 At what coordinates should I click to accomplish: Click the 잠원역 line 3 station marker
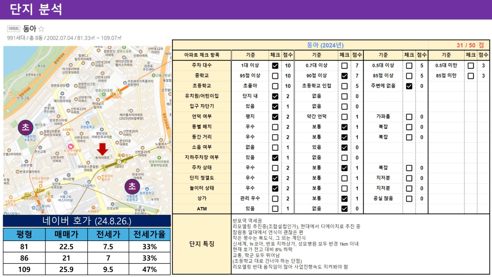(117, 93)
